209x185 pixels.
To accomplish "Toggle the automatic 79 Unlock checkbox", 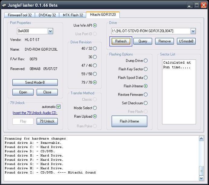I will tap(59, 106).
